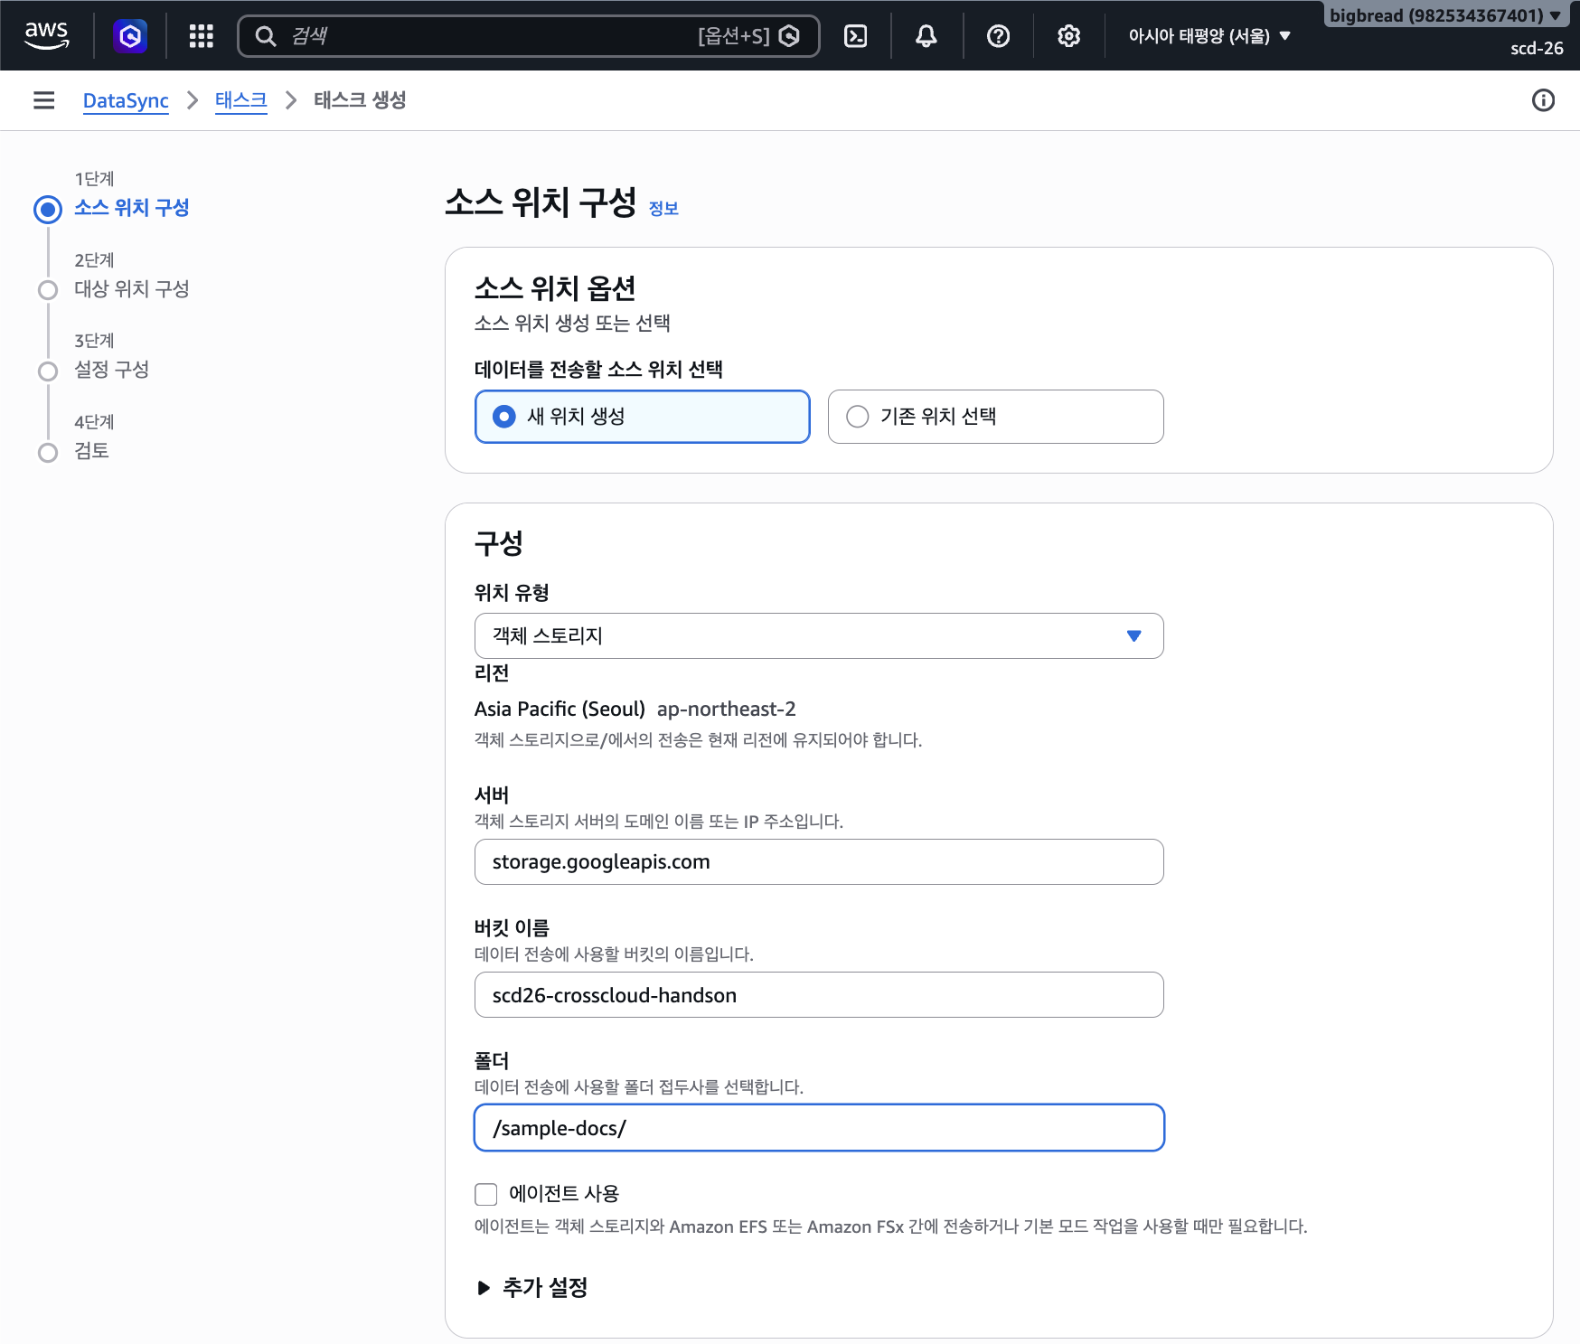
Task: Select the 기존 위치 선택 radio option
Action: pos(995,417)
